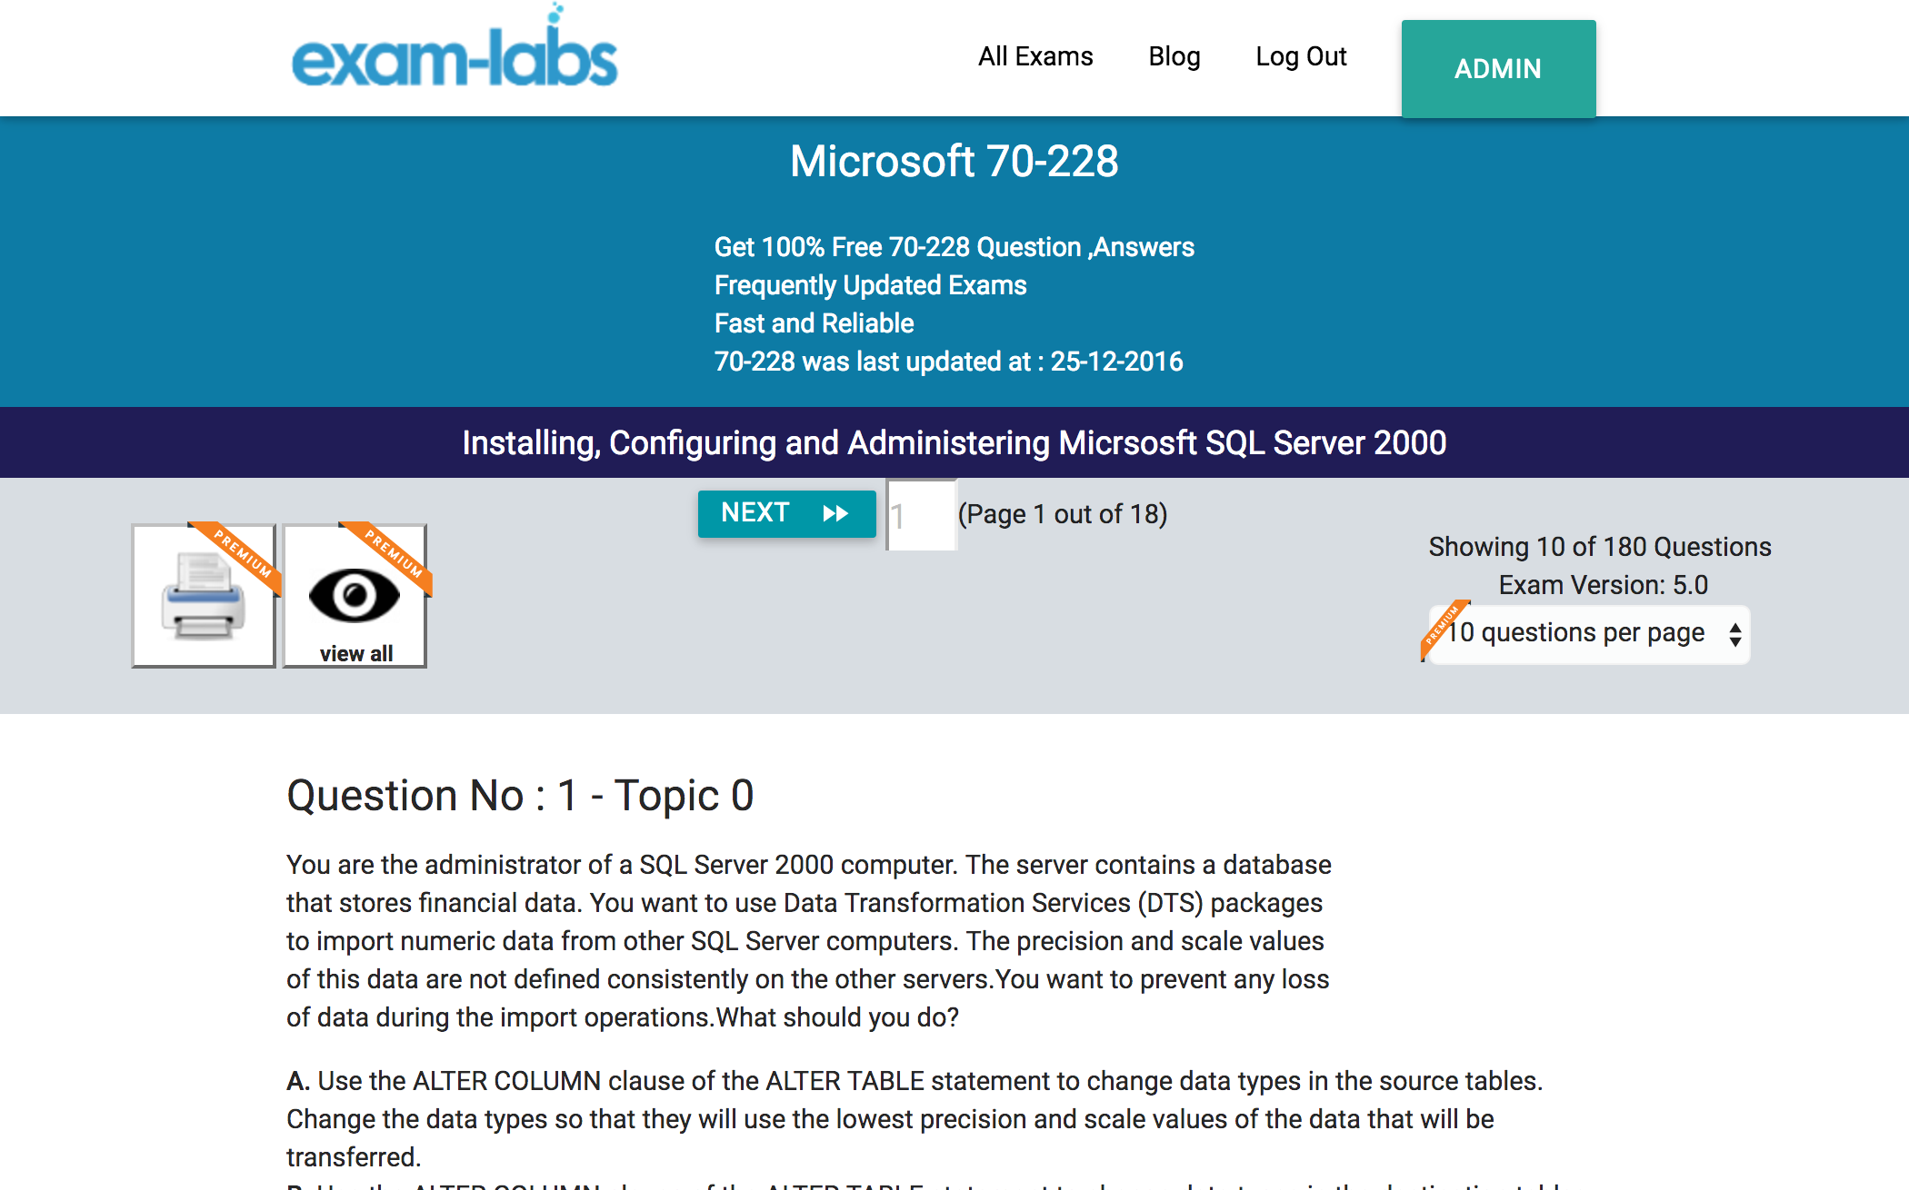Click 'Showing 10 of 180 Questions' text
Screen dimensions: 1909x1190
coord(1600,547)
